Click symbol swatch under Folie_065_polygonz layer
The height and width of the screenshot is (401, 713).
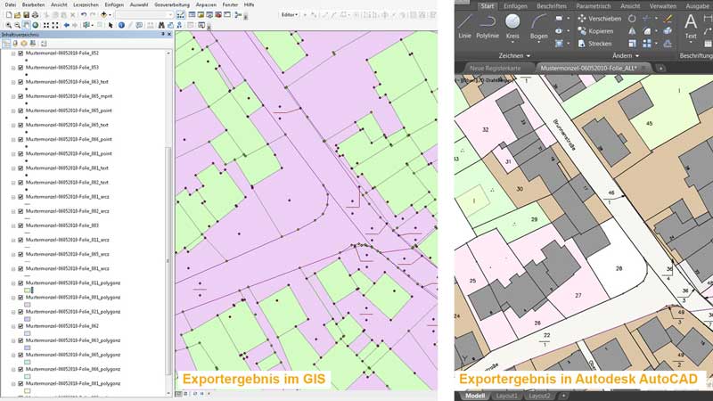pyautogui.click(x=28, y=363)
